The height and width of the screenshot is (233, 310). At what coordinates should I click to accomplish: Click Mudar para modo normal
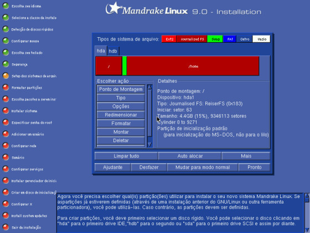click(x=203, y=167)
